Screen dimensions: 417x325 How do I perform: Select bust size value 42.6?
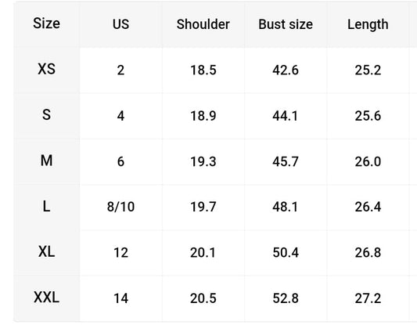point(286,70)
